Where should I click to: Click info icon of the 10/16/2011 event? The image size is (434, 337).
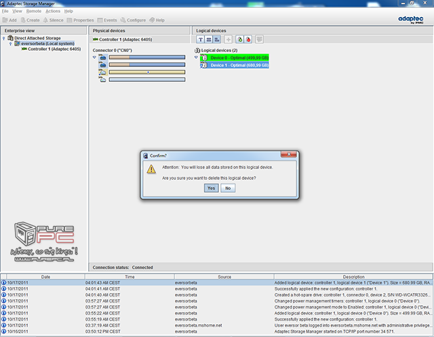tap(3, 331)
